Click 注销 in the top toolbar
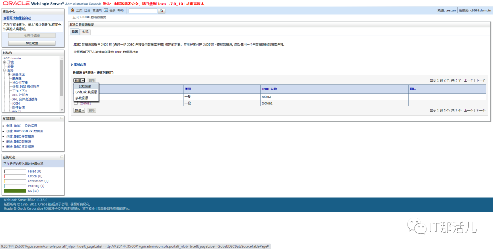 click(87, 11)
